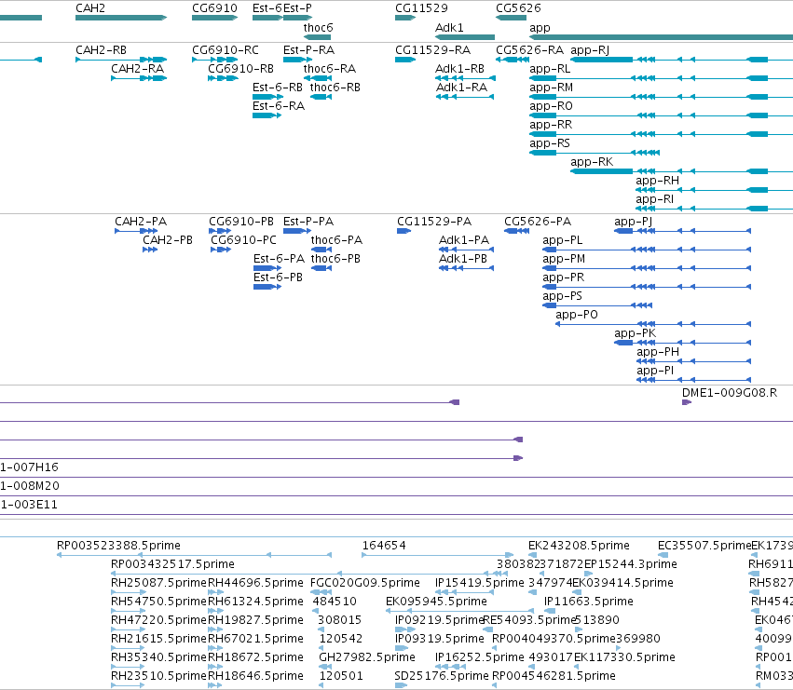
Task: Select the app-PS protein label
Action: coord(563,296)
